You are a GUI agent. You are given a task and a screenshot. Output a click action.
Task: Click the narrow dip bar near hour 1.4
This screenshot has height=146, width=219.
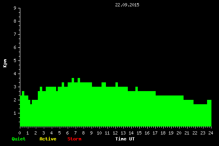(x=31, y=115)
